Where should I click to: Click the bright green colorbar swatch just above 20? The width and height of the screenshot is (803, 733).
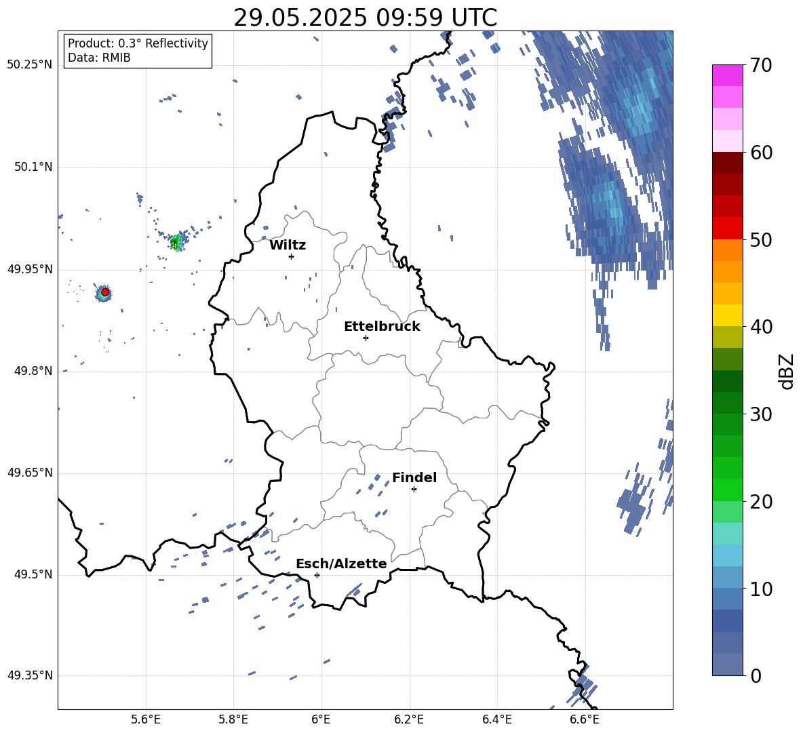pyautogui.click(x=727, y=490)
